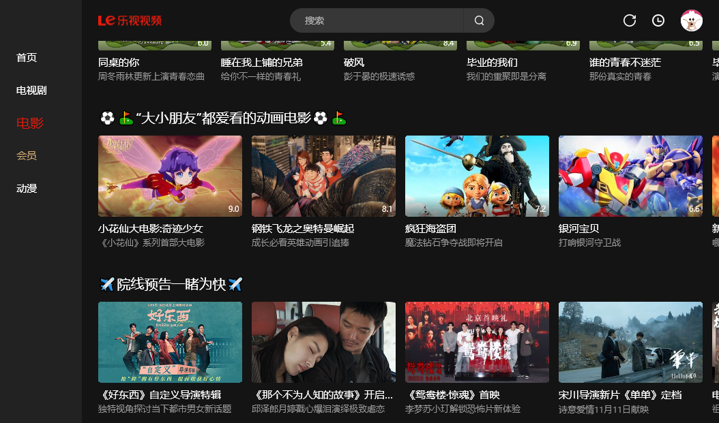Screen dimensions: 719x423
Task: Click title 《好东西》自定义导演特辑
Action: coord(160,394)
